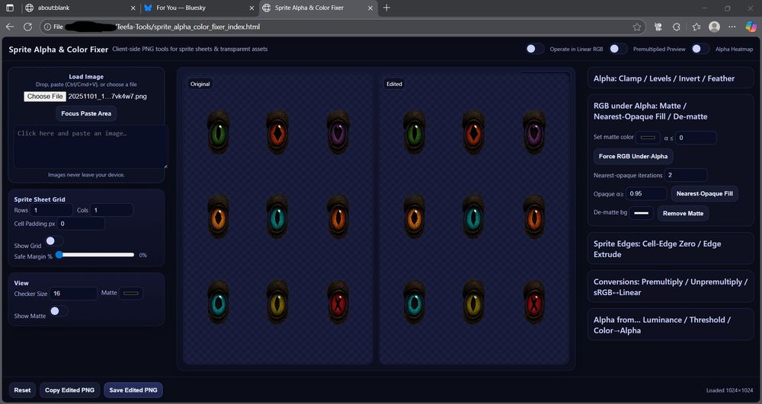The image size is (762, 404).
Task: Toggle Show Grid switch
Action: click(54, 241)
